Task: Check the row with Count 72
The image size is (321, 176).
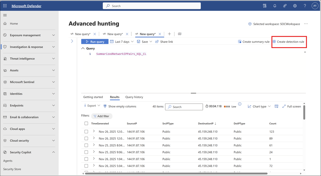Action: (86, 166)
